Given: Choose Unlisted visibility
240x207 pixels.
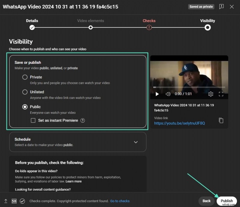Looking at the screenshot, I should (25, 92).
